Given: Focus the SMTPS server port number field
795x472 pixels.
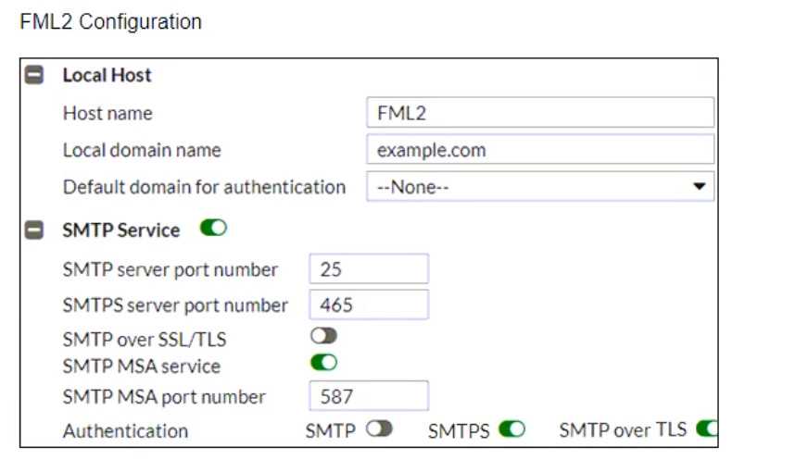Looking at the screenshot, I should [368, 304].
